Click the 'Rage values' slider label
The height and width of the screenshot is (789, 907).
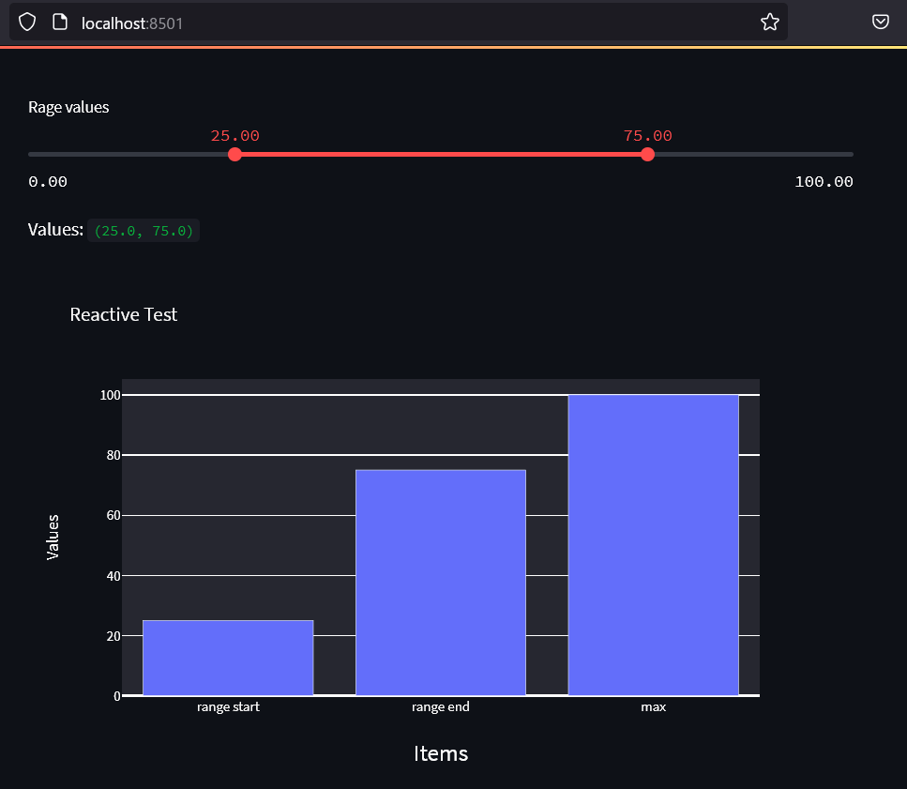(68, 107)
